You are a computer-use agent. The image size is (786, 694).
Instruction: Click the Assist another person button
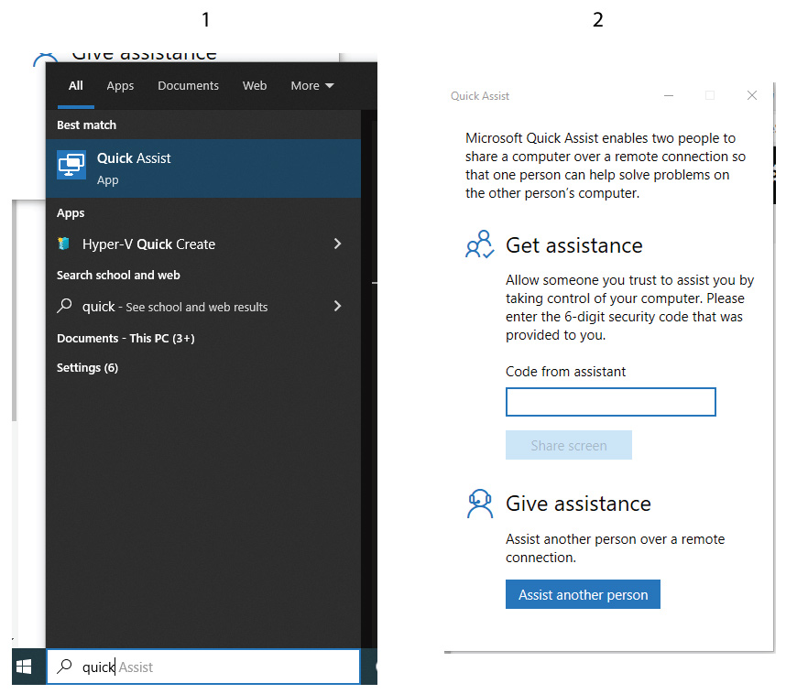point(583,594)
